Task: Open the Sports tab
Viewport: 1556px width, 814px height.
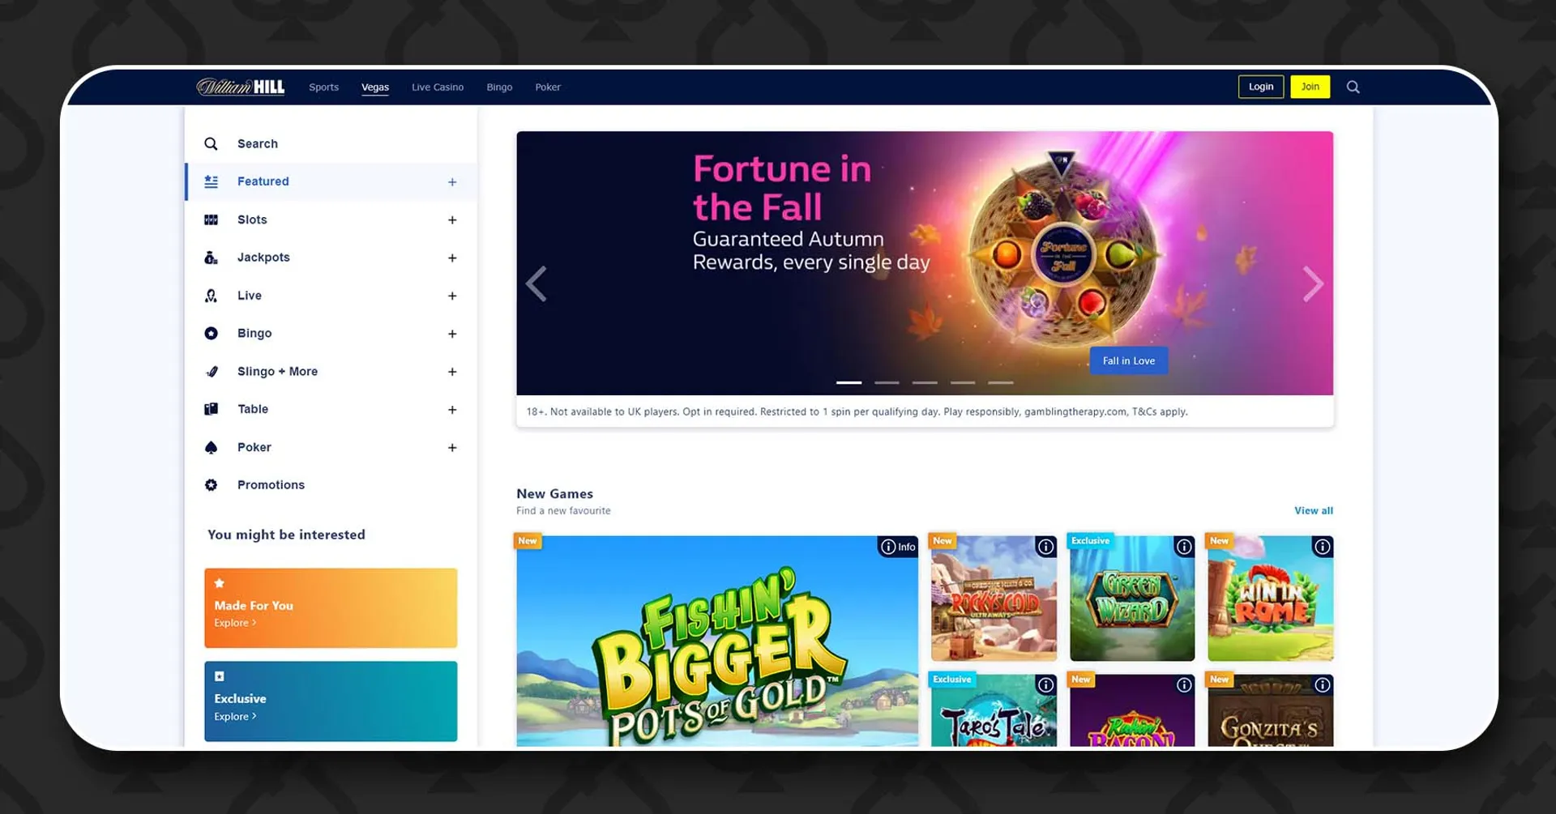Action: click(x=323, y=87)
